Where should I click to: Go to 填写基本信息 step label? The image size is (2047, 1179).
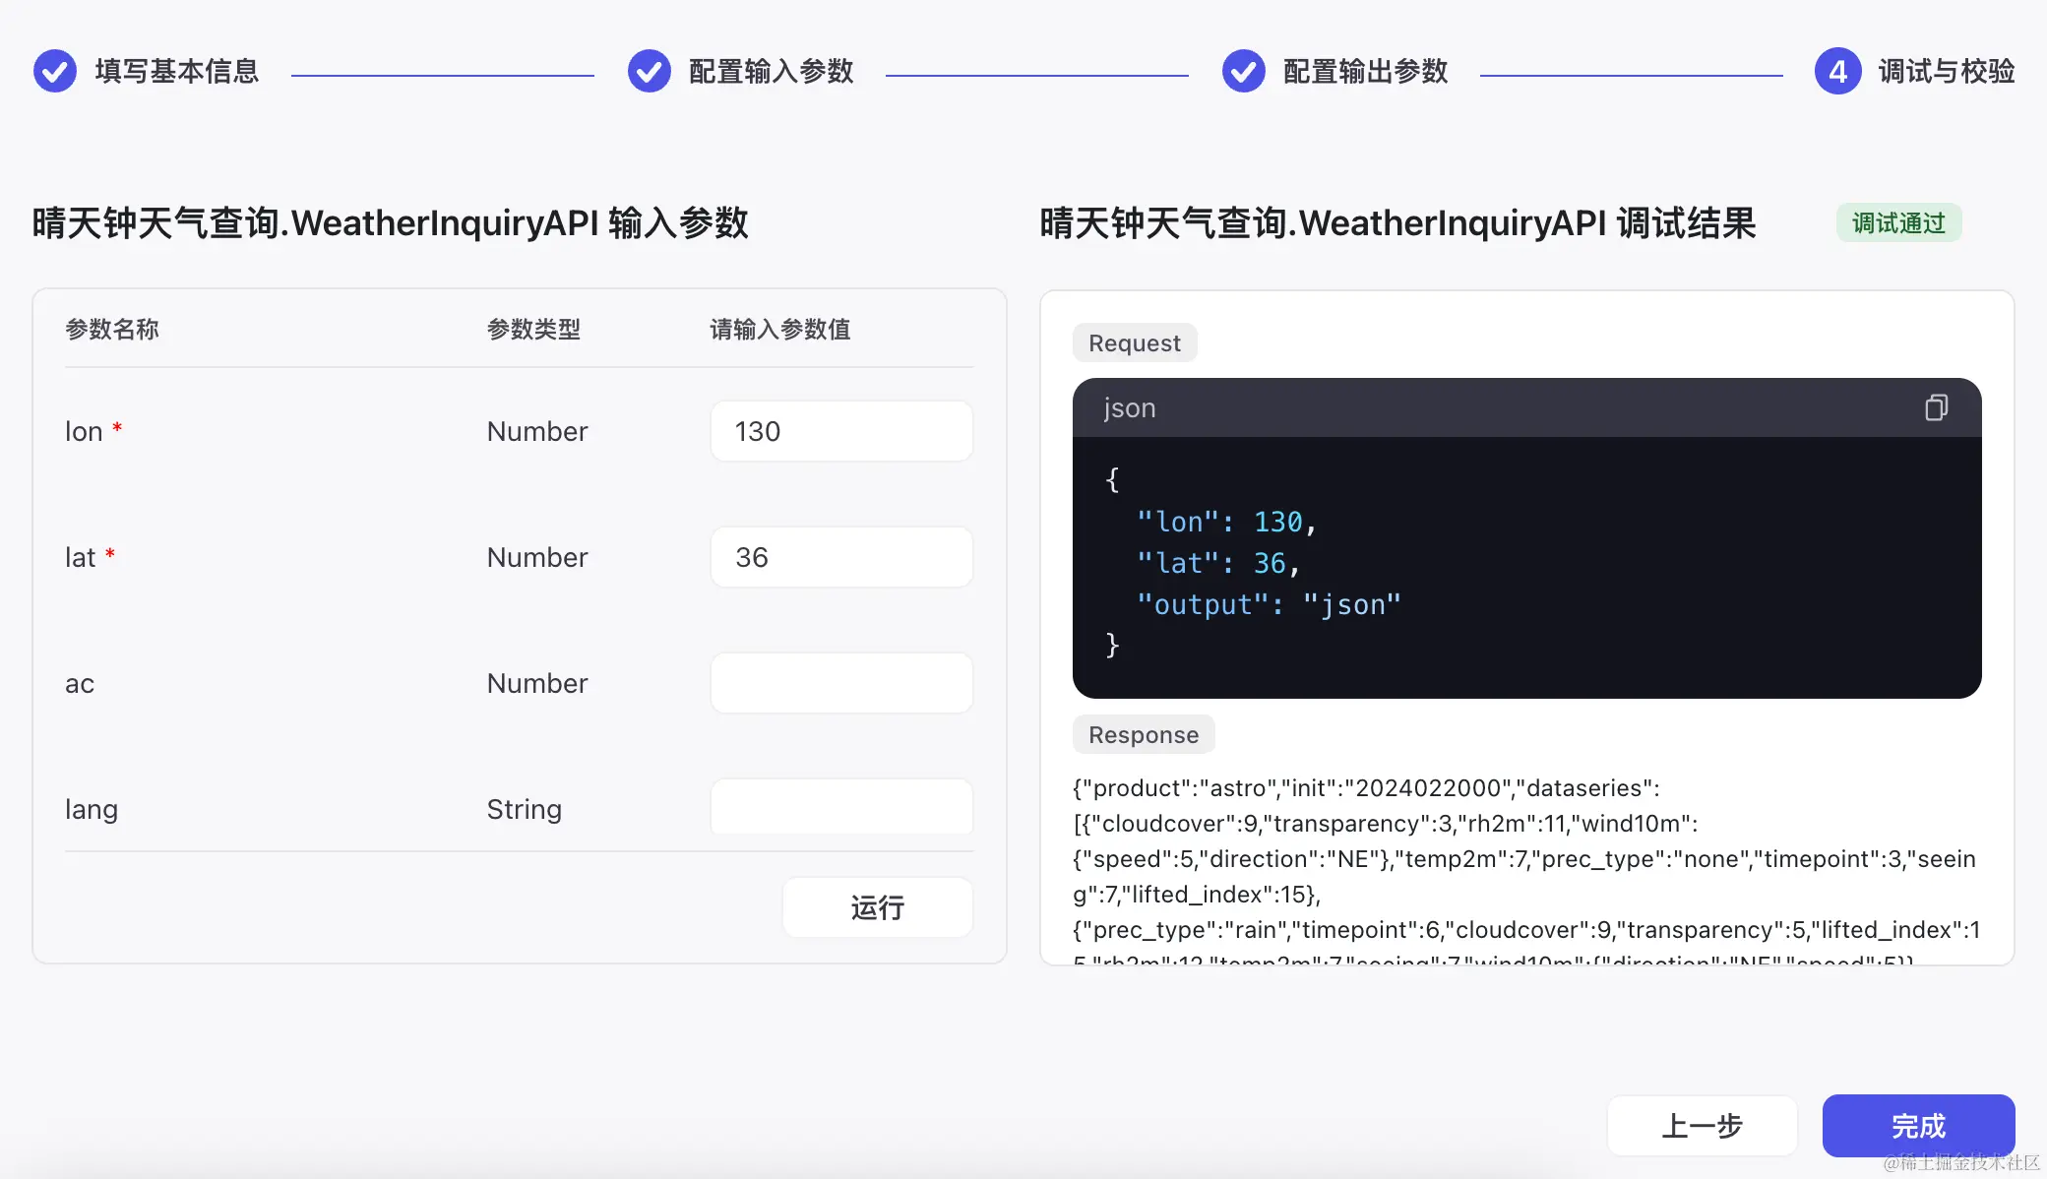[177, 71]
